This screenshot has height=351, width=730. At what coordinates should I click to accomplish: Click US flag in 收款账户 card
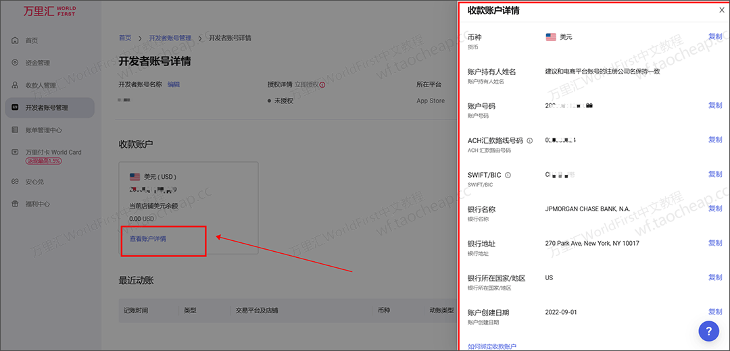(x=135, y=177)
